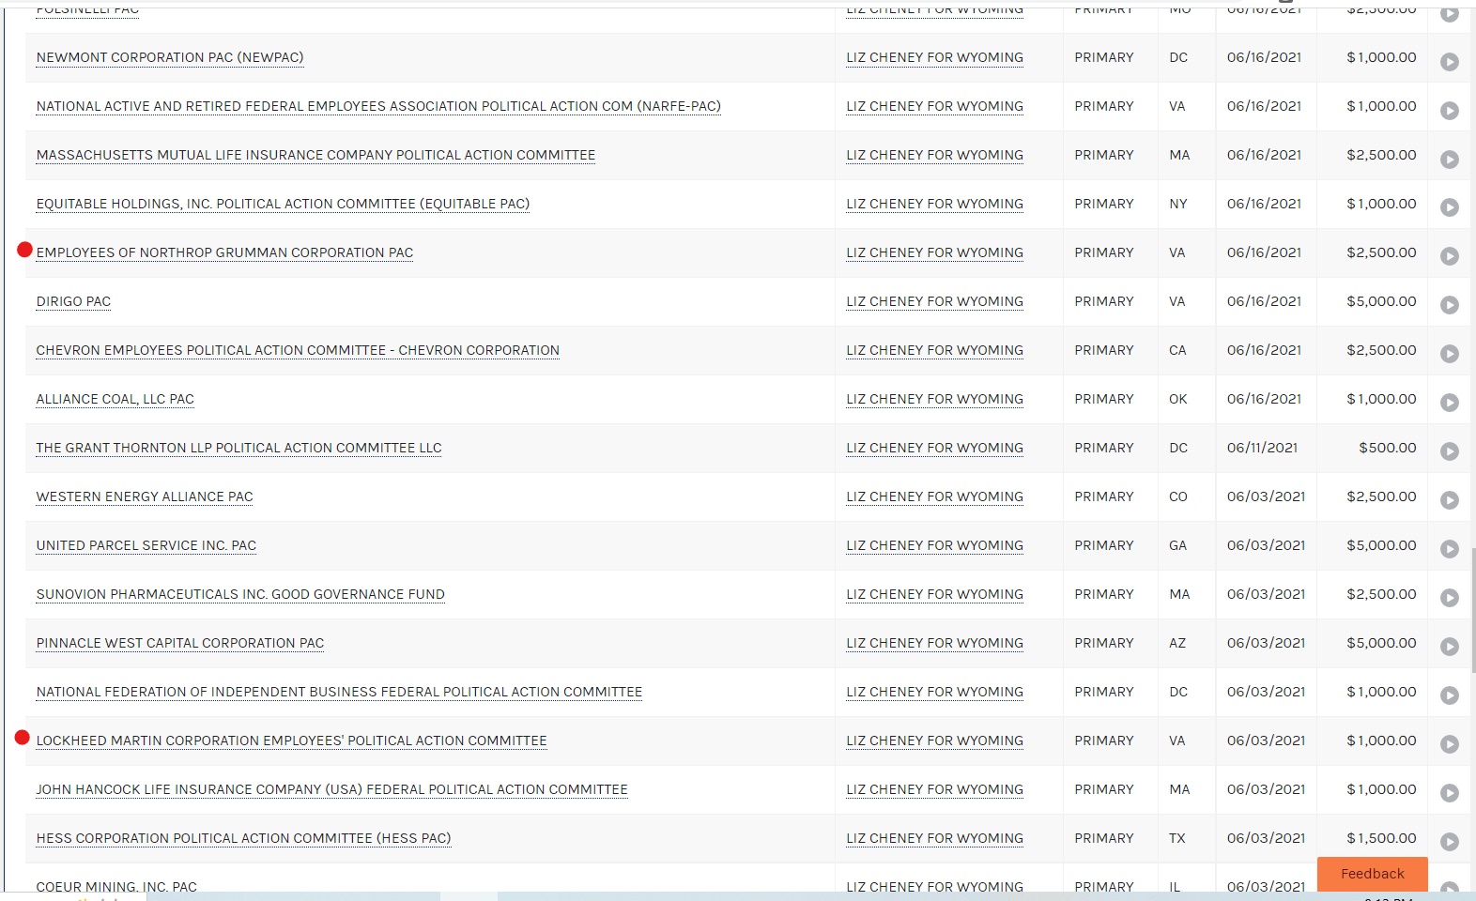Expand details arrow for Massachusetts Mutual row
The height and width of the screenshot is (901, 1476).
[x=1450, y=160]
